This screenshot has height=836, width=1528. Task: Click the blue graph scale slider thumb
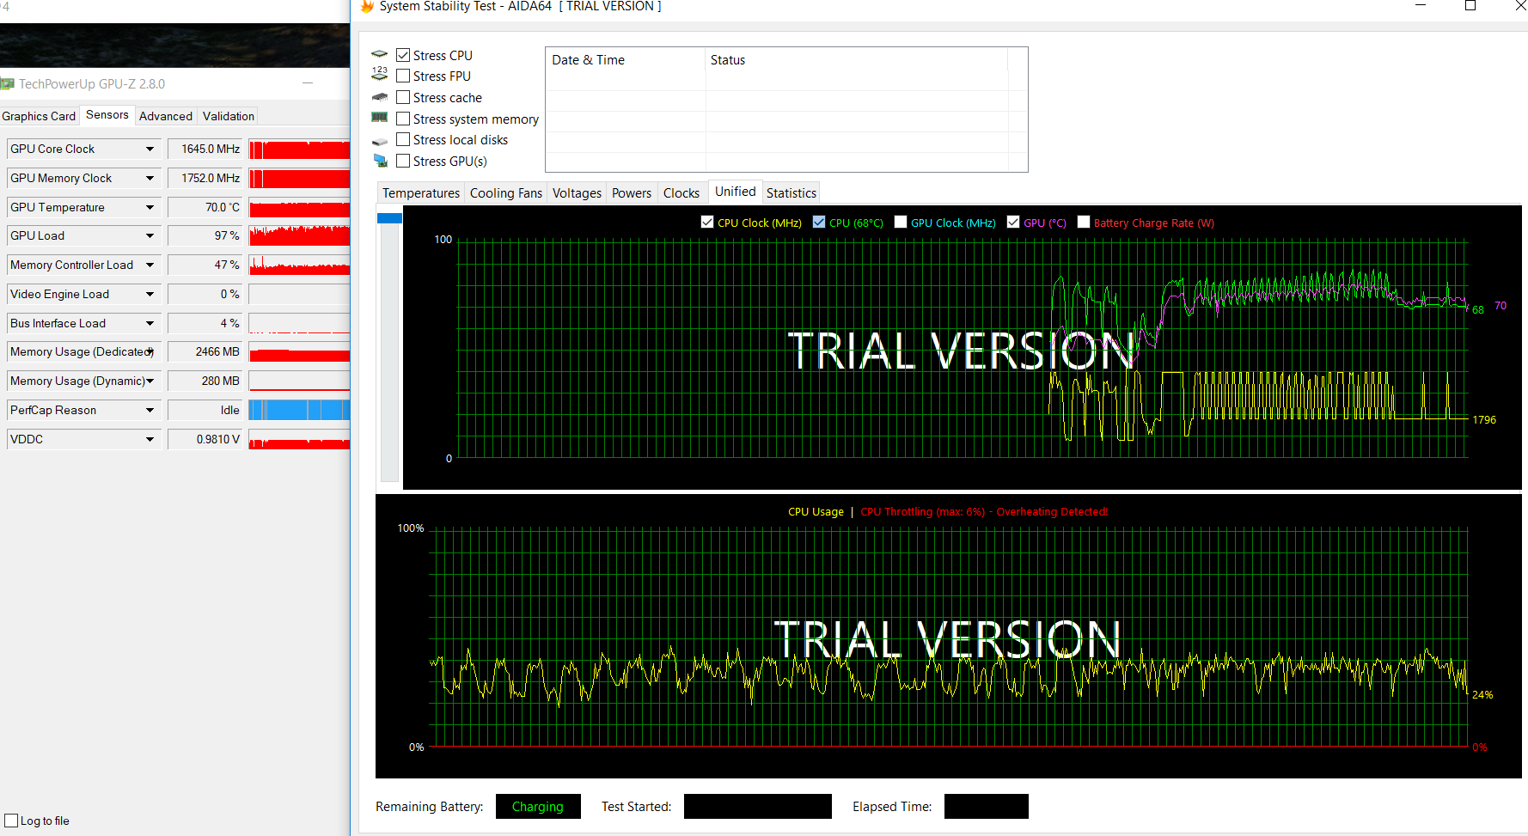389,218
